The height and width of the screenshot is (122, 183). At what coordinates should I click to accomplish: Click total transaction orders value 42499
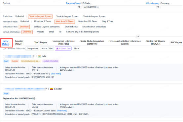(x=35, y=107)
